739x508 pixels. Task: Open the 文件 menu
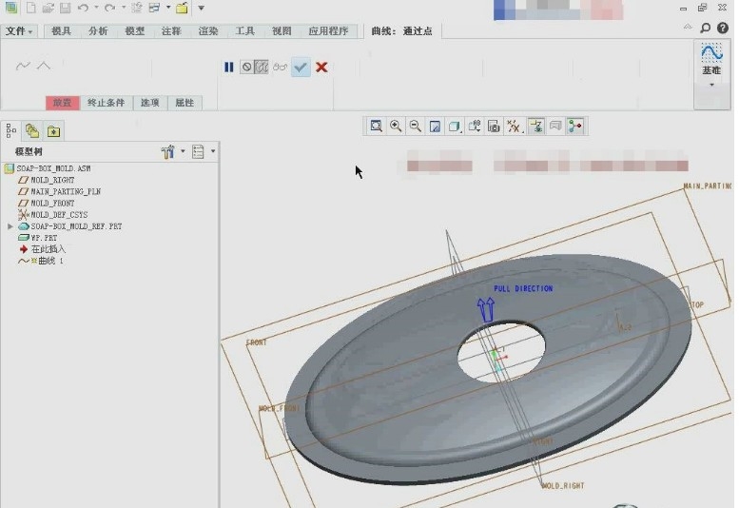coord(19,31)
